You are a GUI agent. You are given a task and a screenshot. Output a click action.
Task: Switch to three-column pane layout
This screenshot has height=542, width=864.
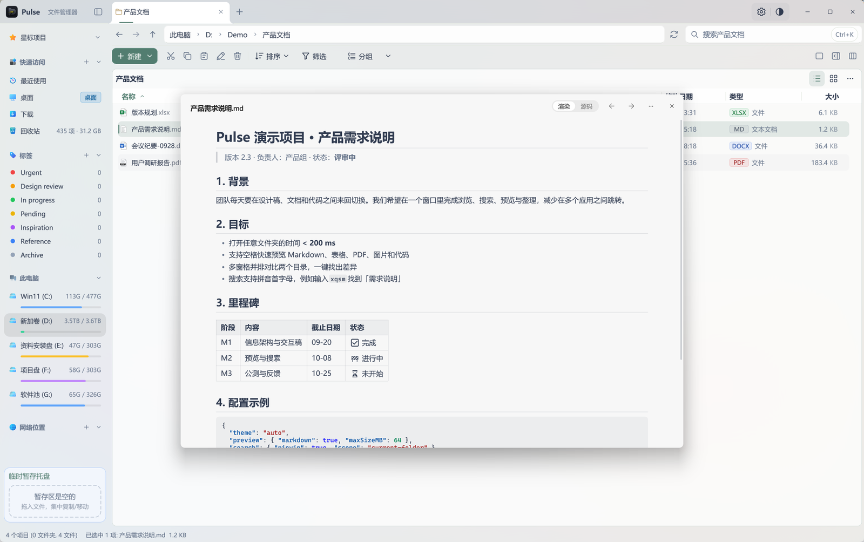coord(853,56)
